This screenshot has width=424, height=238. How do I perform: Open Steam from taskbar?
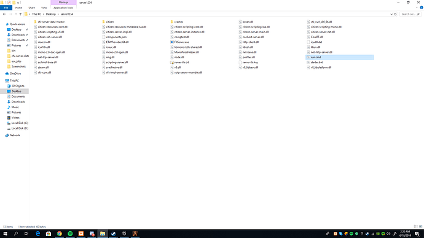(113, 234)
